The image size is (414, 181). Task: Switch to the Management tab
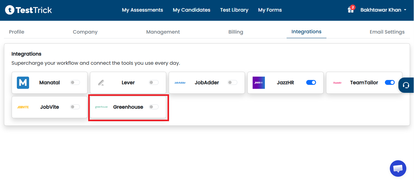pos(163,32)
